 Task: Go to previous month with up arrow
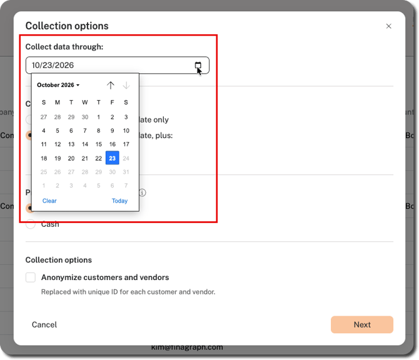coord(110,85)
